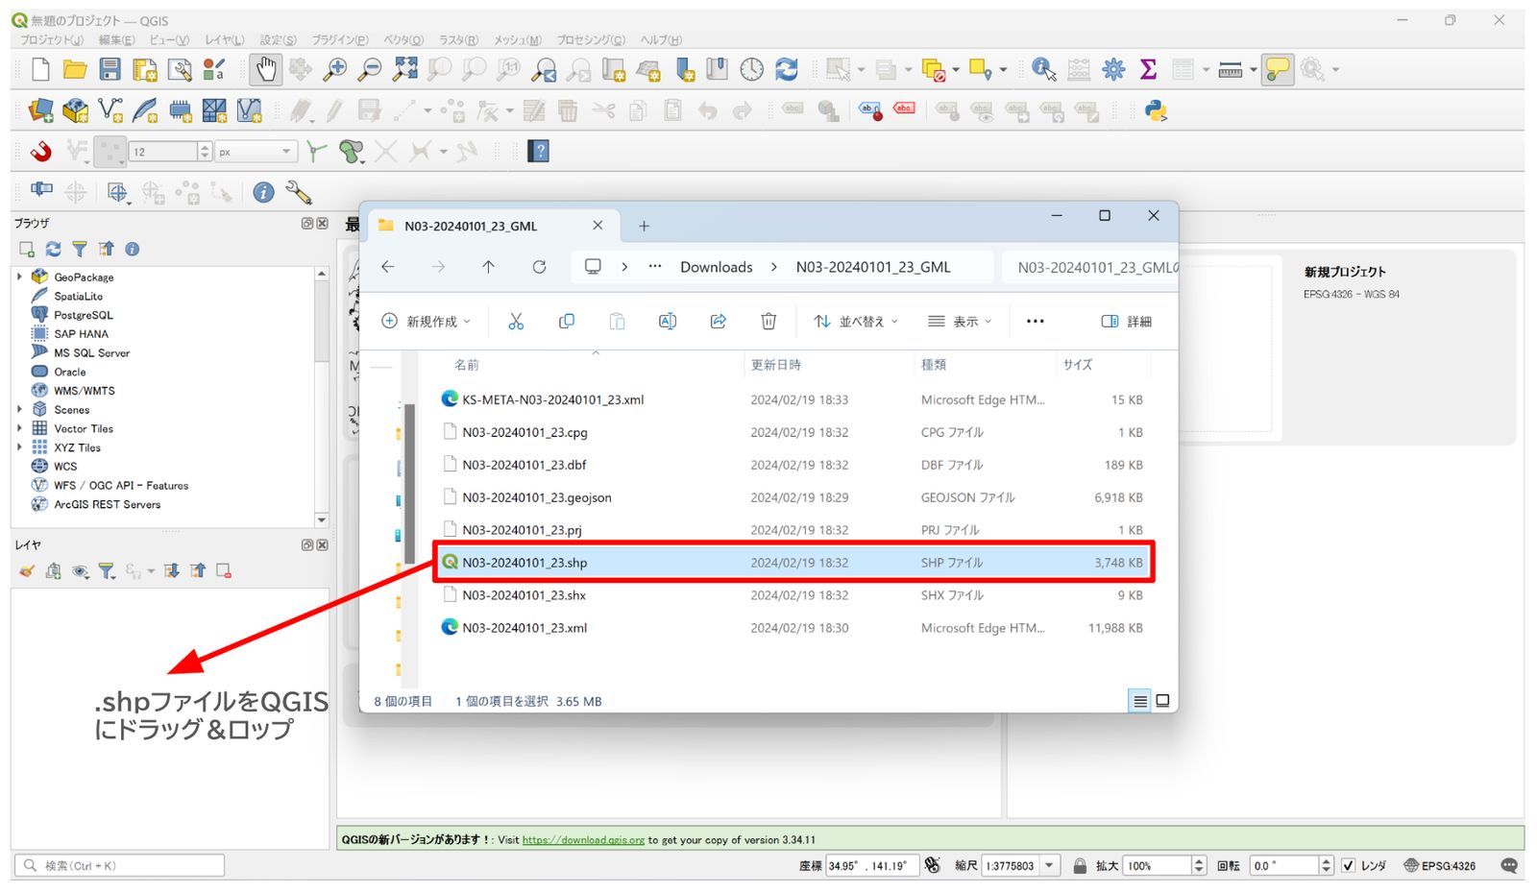Open the プロセシング menu

pyautogui.click(x=591, y=40)
